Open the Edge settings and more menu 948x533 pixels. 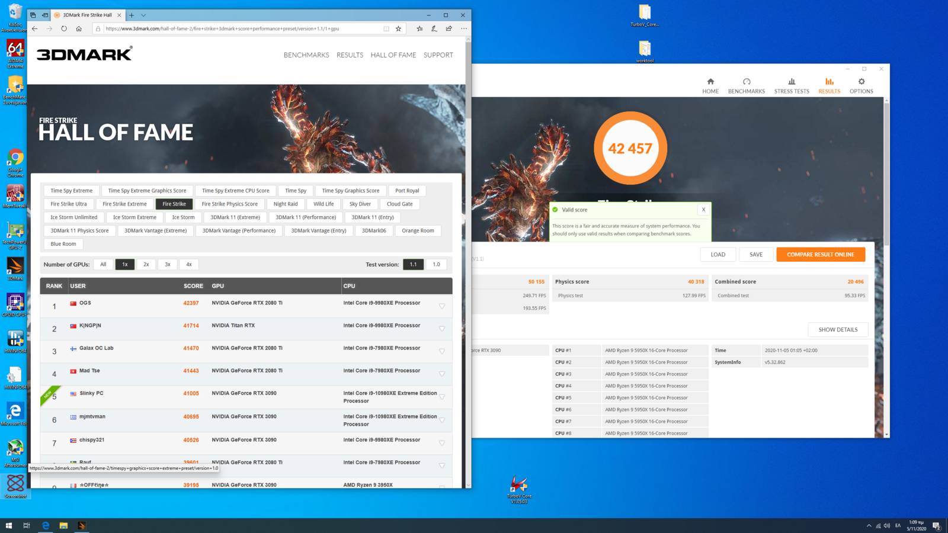tap(464, 28)
